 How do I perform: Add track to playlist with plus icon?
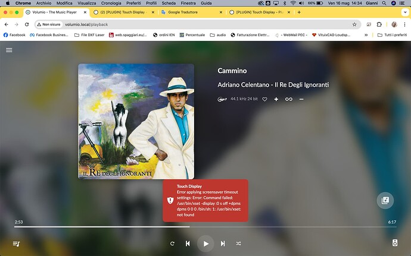(x=276, y=99)
